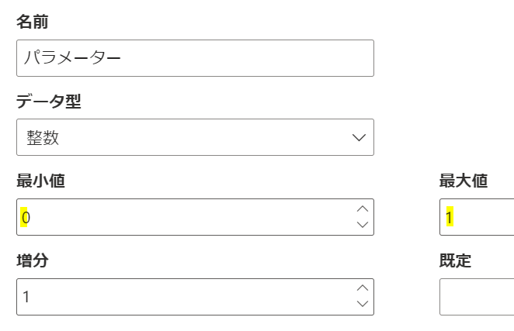Click the highlighted 0 in 最小値

[26, 218]
